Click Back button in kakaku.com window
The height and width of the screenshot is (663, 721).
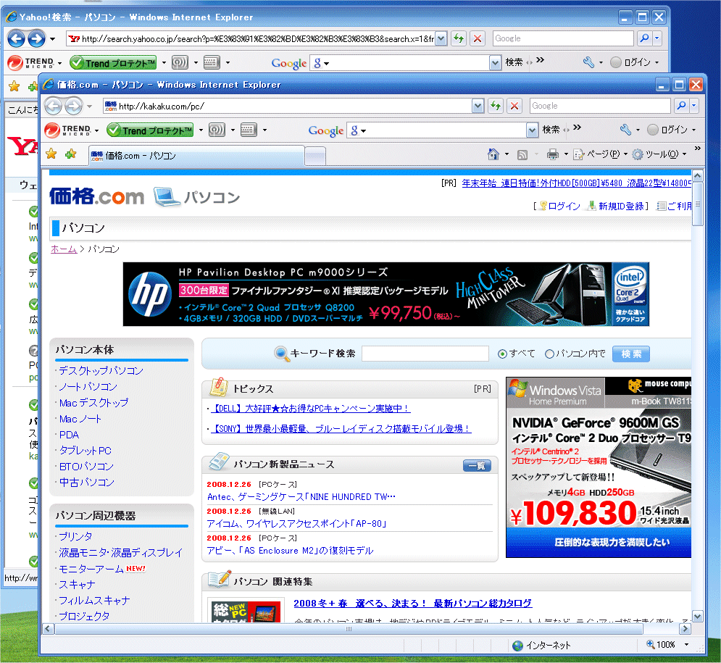(54, 107)
